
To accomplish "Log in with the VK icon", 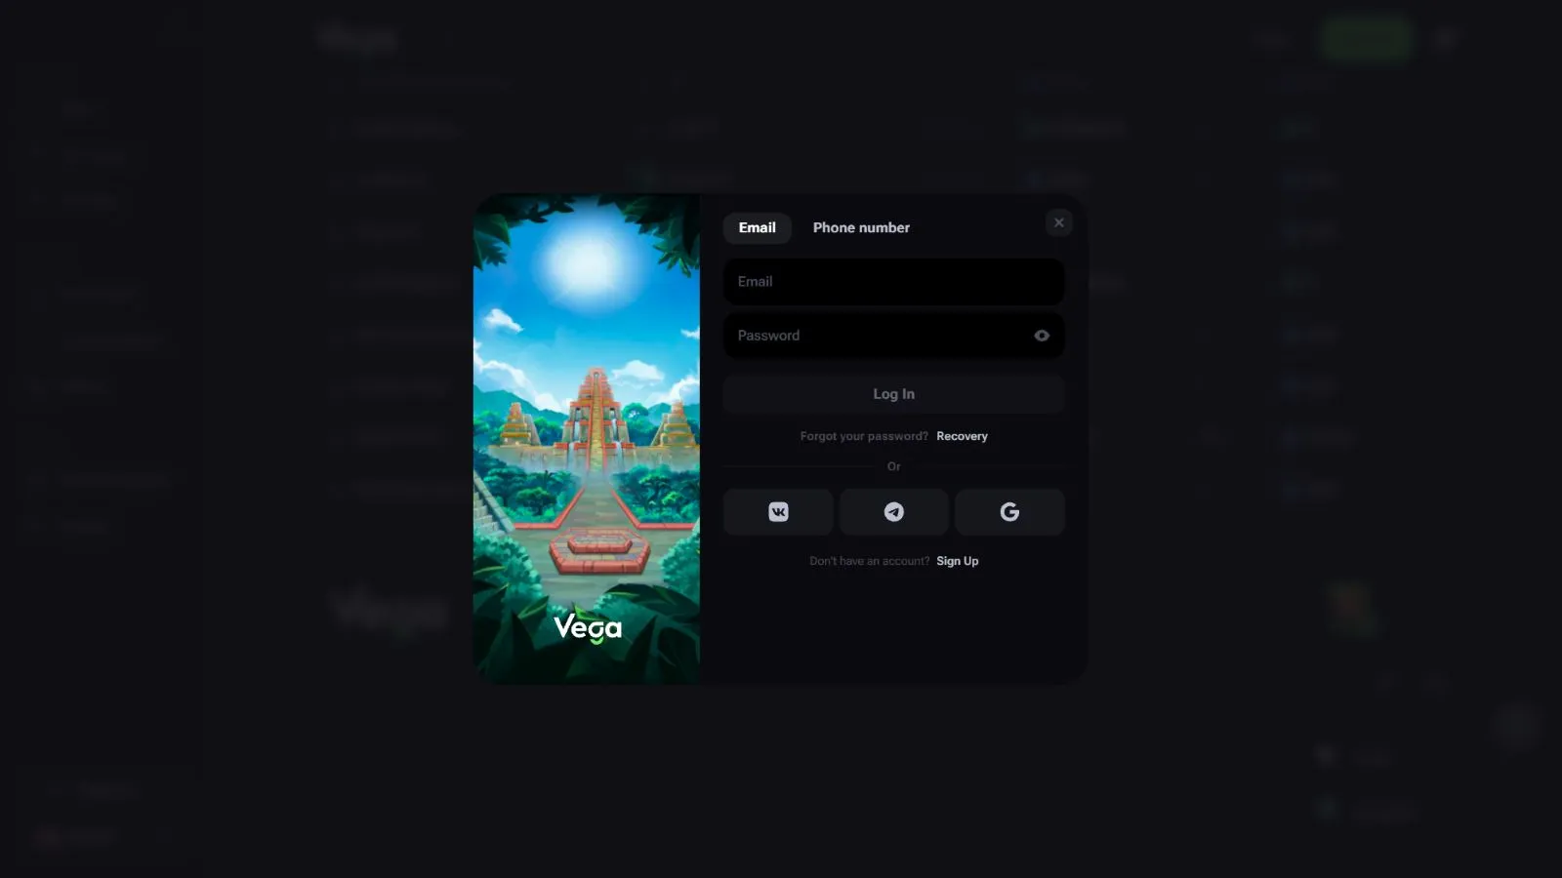I will 778,512.
